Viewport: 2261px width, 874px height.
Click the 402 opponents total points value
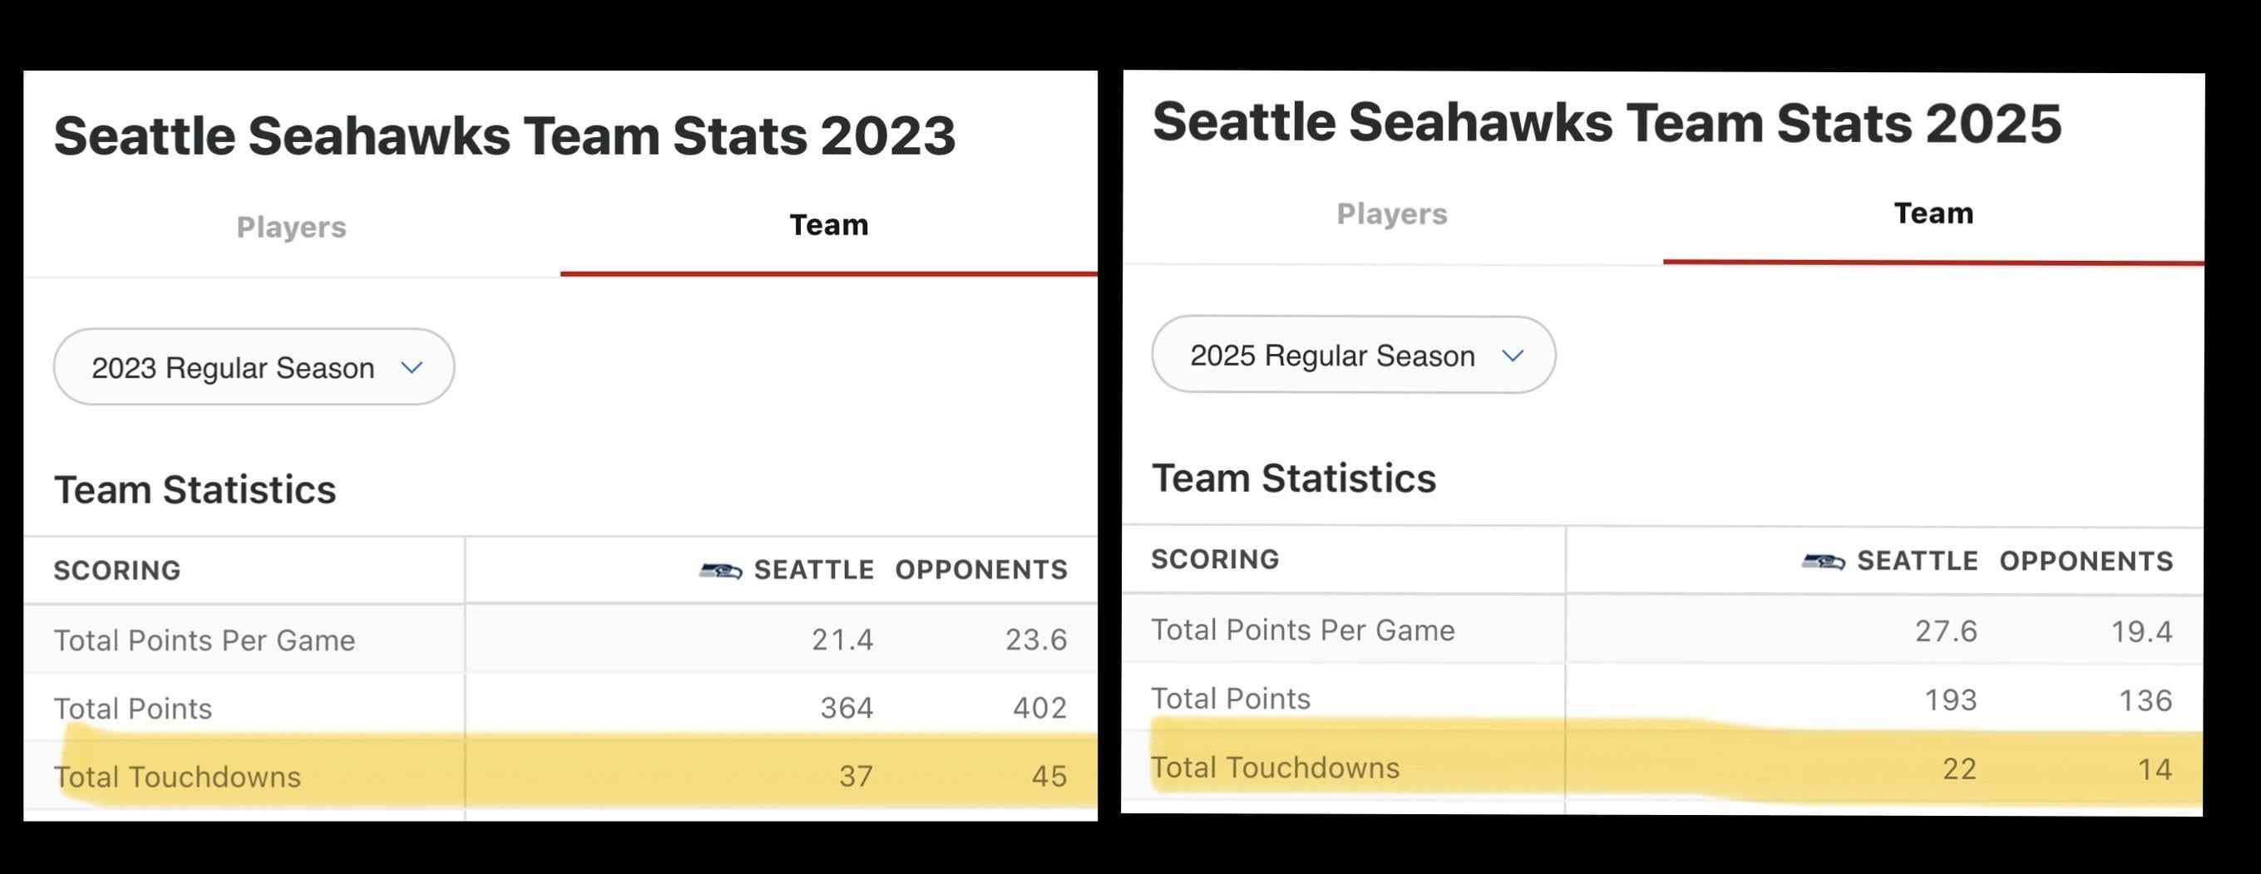tap(1039, 708)
